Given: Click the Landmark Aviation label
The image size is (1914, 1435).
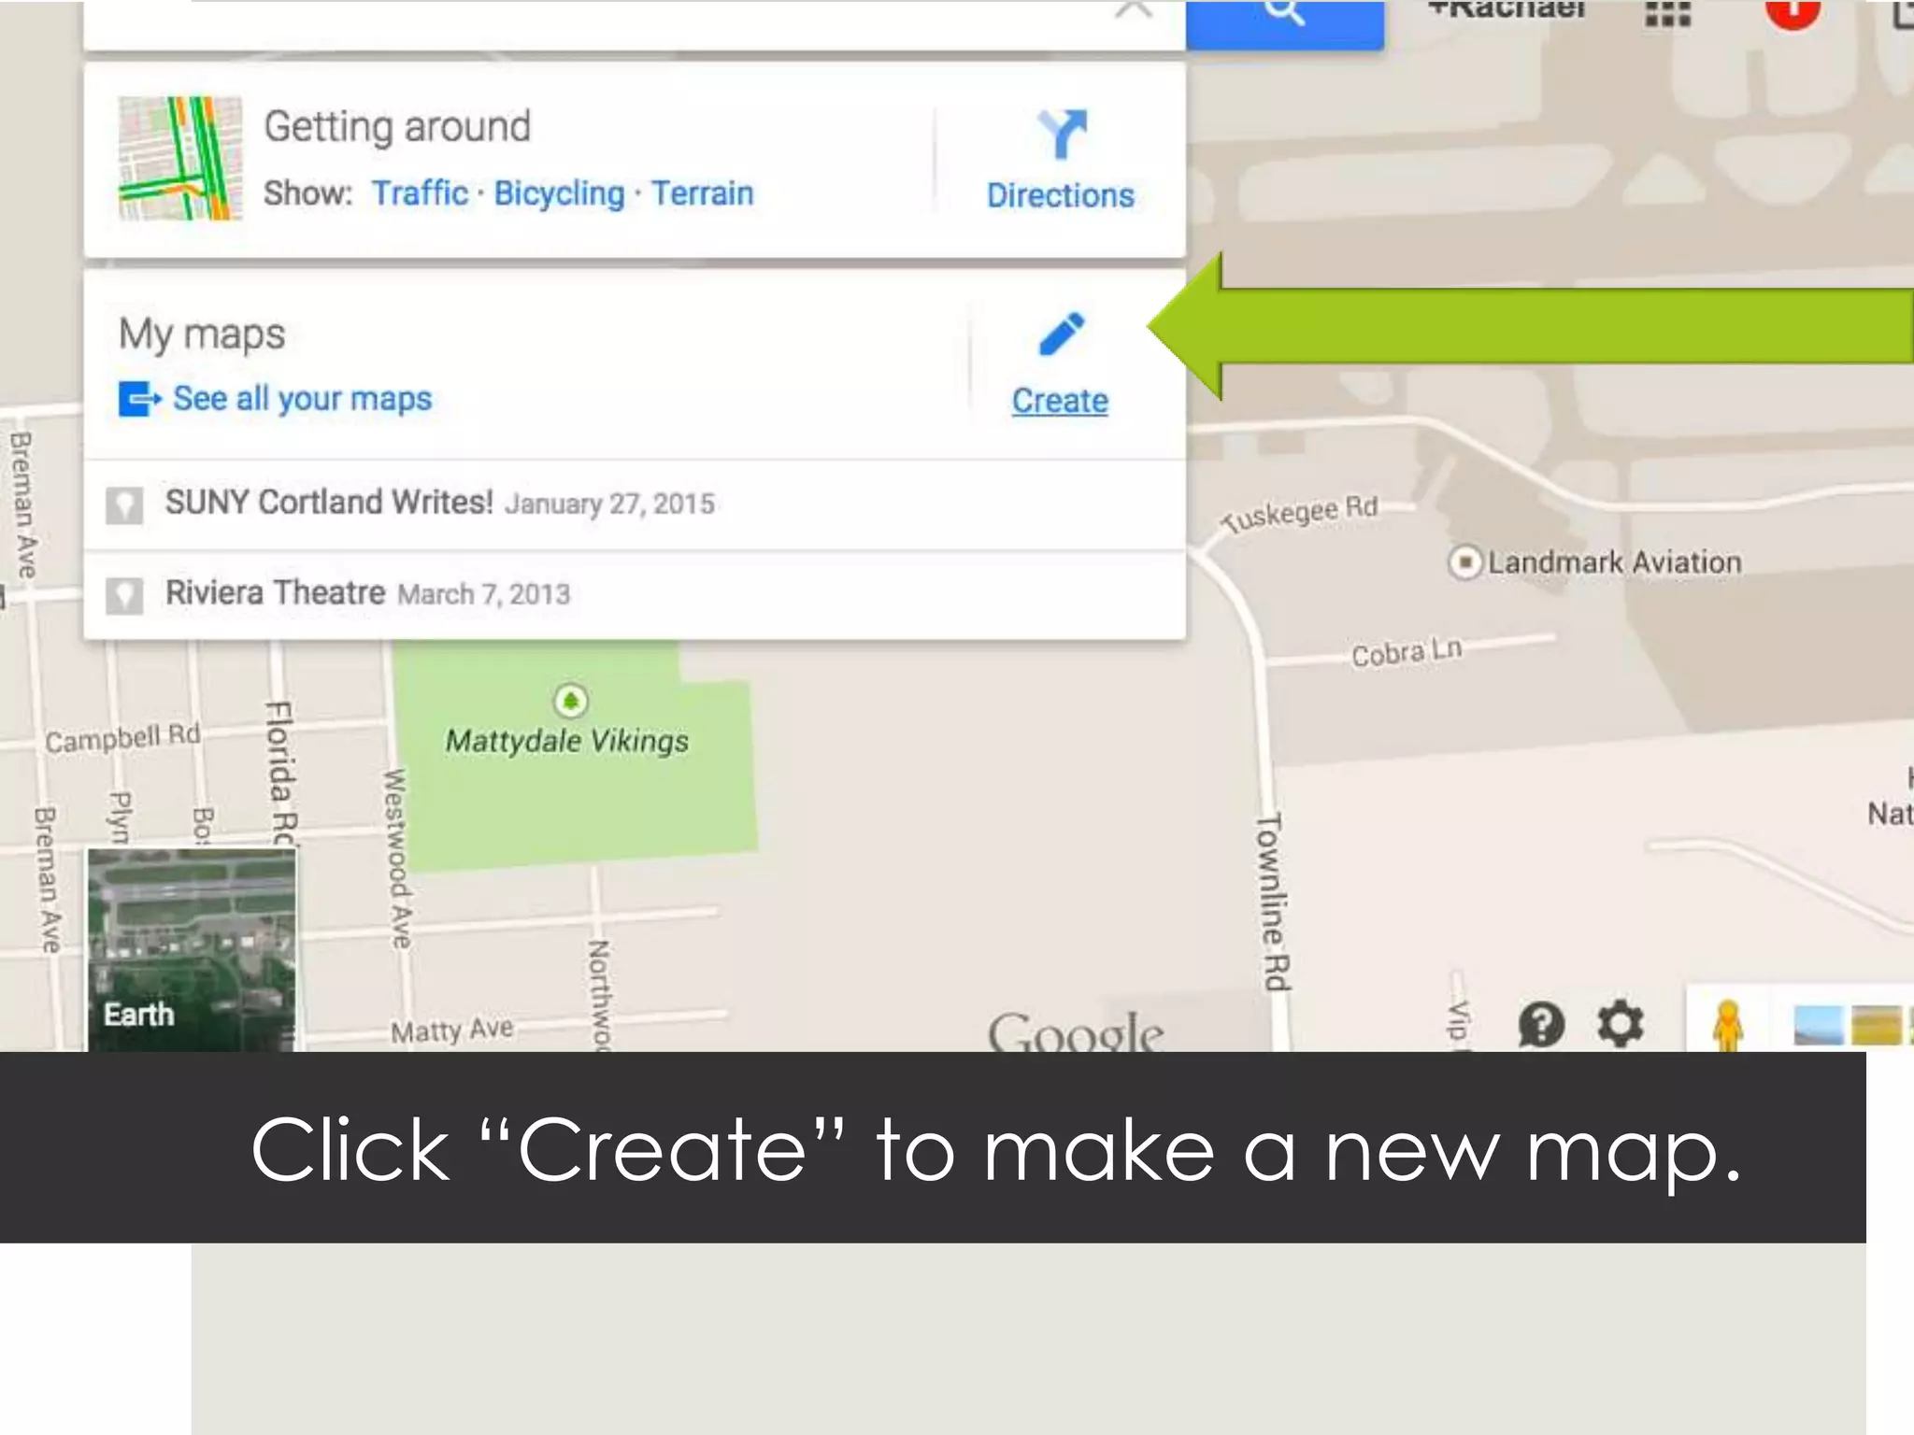Looking at the screenshot, I should pos(1615,562).
